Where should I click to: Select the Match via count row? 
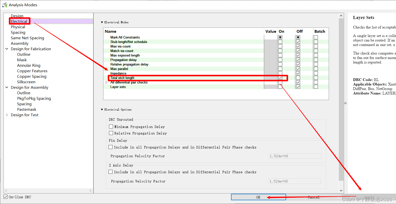122,51
